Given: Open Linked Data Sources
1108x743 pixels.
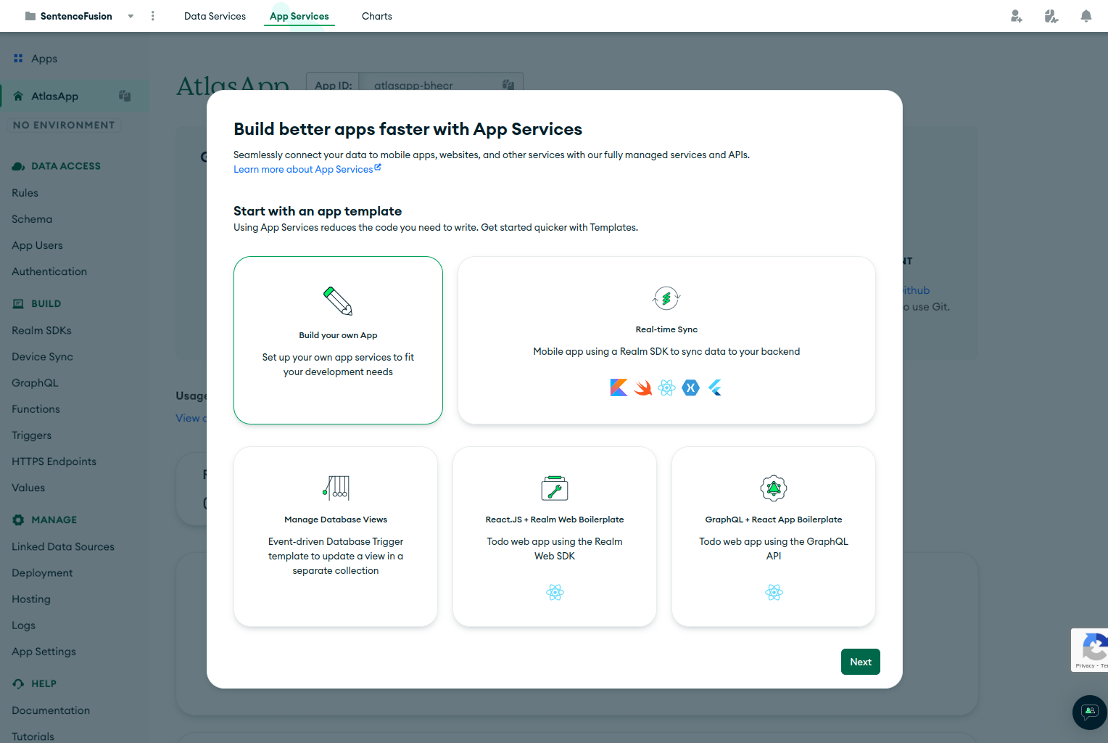Looking at the screenshot, I should [x=63, y=546].
